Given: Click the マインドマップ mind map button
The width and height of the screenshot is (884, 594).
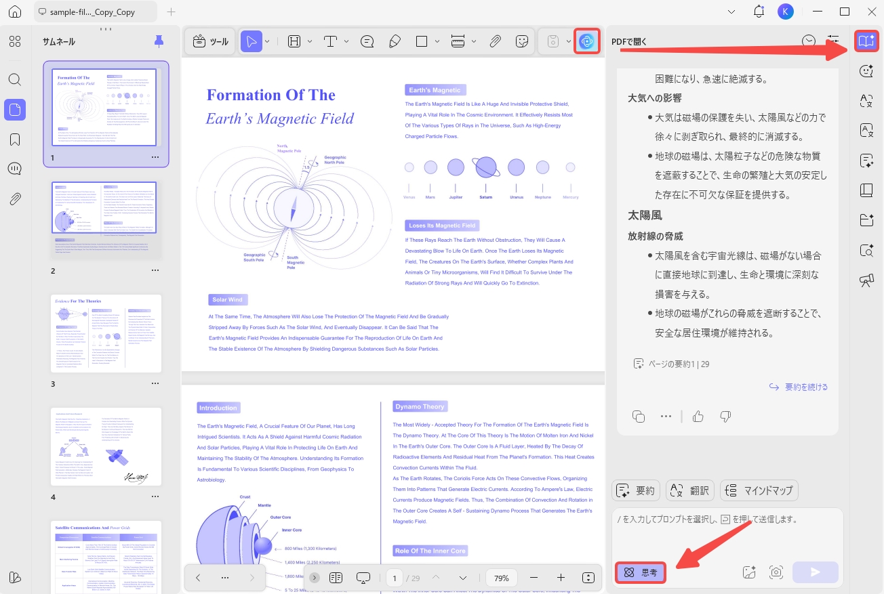Looking at the screenshot, I should [x=759, y=490].
